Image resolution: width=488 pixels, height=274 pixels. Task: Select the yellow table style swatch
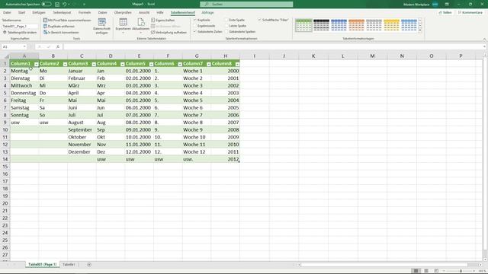pyautogui.click(x=391, y=25)
